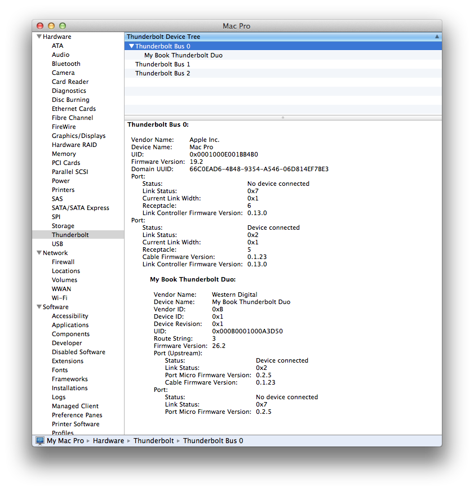474x491 pixels.
Task: Collapse the Software section triangle
Action: pos(39,307)
